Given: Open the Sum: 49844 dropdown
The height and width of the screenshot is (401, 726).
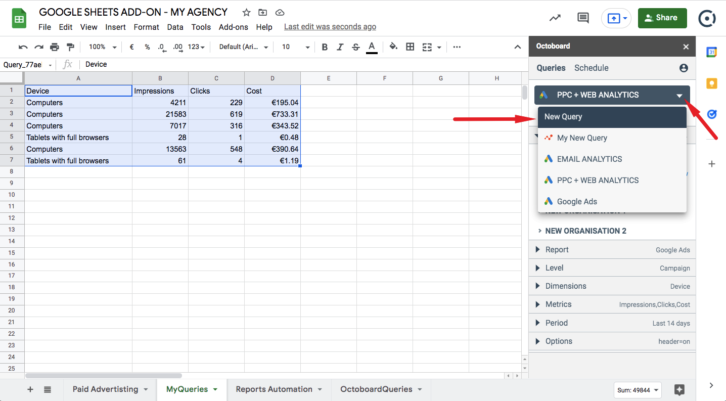Looking at the screenshot, I should coord(638,390).
